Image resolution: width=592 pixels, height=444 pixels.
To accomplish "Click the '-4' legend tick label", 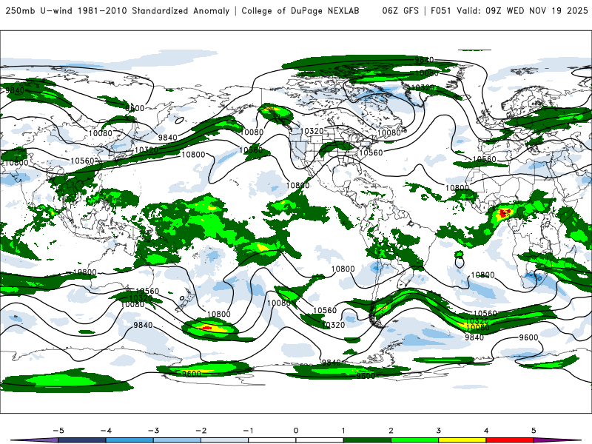I will click(x=106, y=431).
